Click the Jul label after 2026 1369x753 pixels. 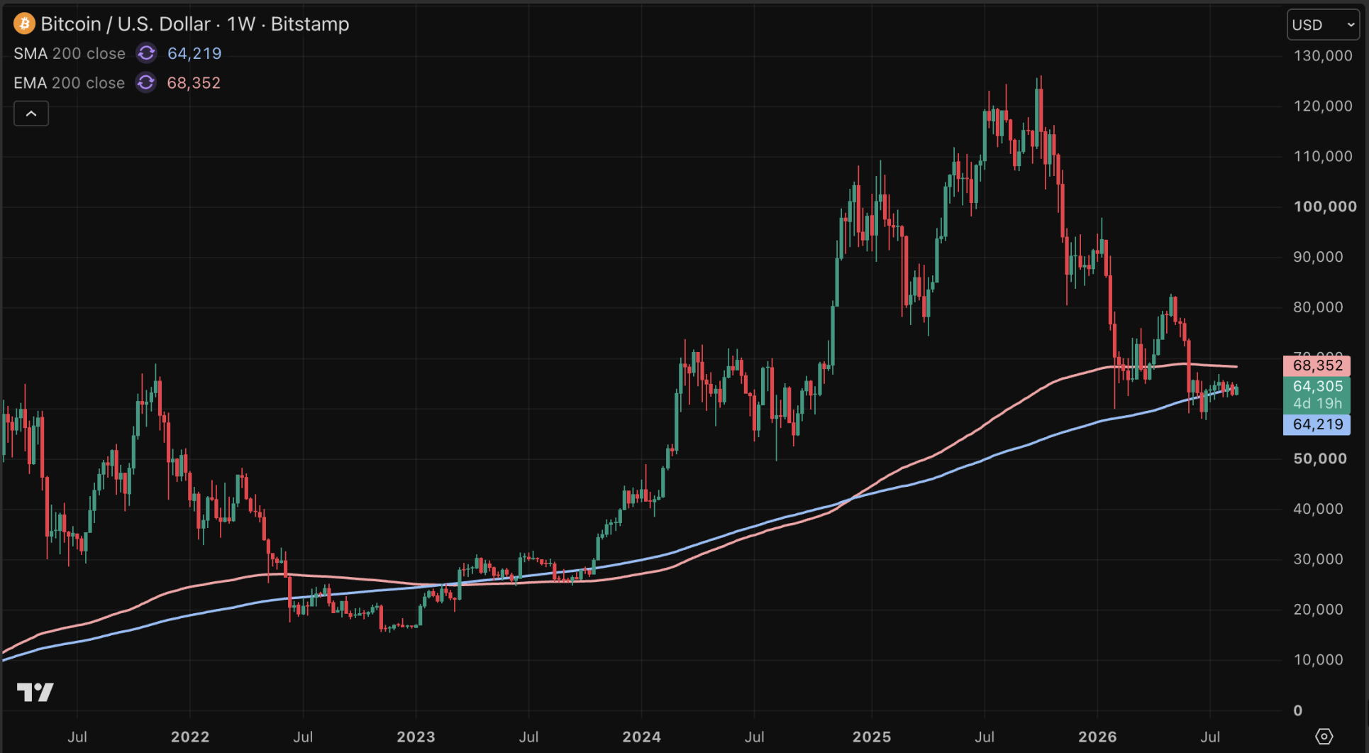click(x=1210, y=737)
